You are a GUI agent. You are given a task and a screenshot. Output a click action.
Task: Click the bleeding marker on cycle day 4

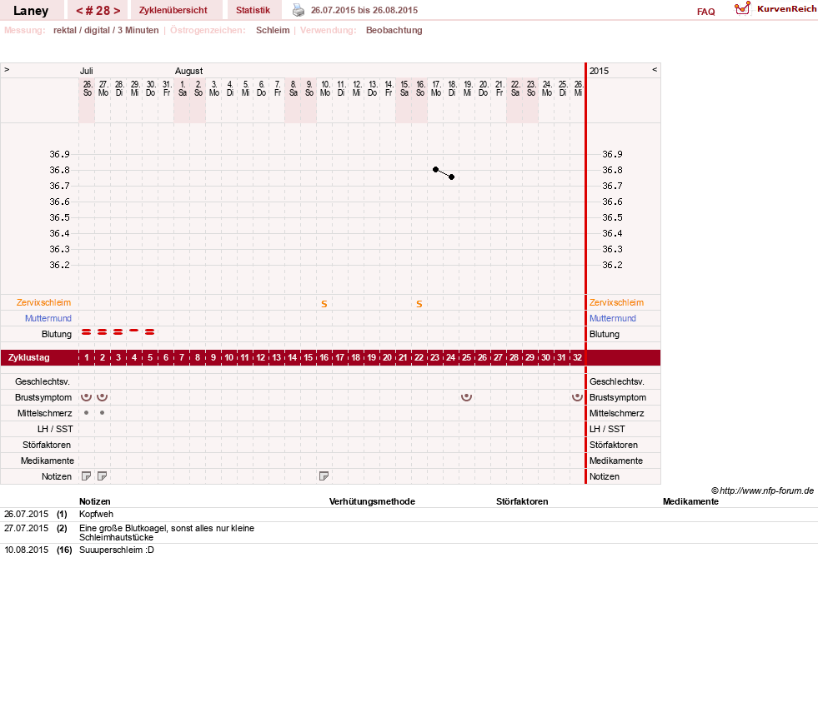[134, 331]
